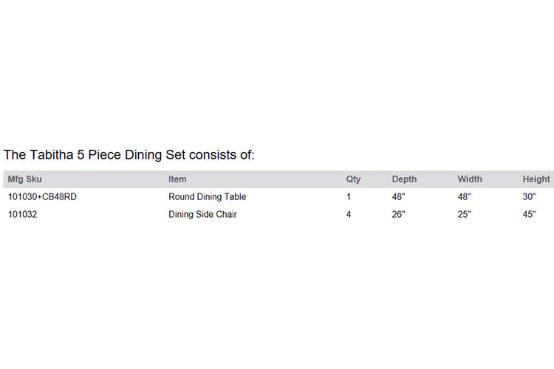Click the Round Dining Table item
The image size is (554, 369).
(x=208, y=197)
